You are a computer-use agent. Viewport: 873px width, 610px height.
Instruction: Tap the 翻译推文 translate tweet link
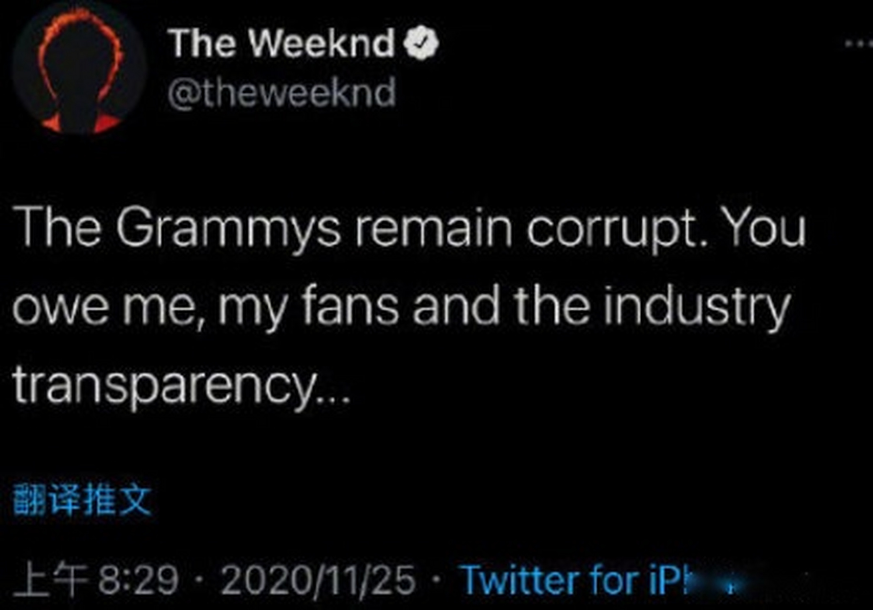(x=82, y=500)
